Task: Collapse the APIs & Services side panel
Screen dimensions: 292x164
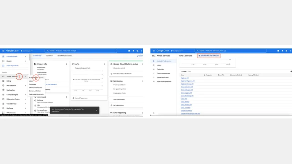Action: coord(154,113)
